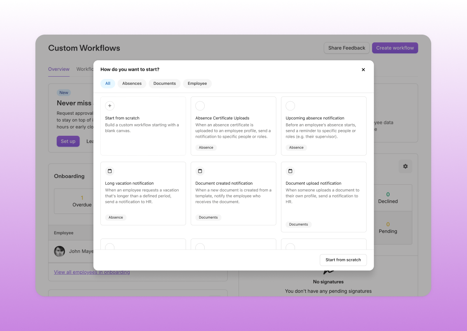Click Start from scratch at the dialog bottom
467x331 pixels.
(343, 260)
